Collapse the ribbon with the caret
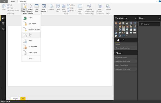 click(157, 1)
